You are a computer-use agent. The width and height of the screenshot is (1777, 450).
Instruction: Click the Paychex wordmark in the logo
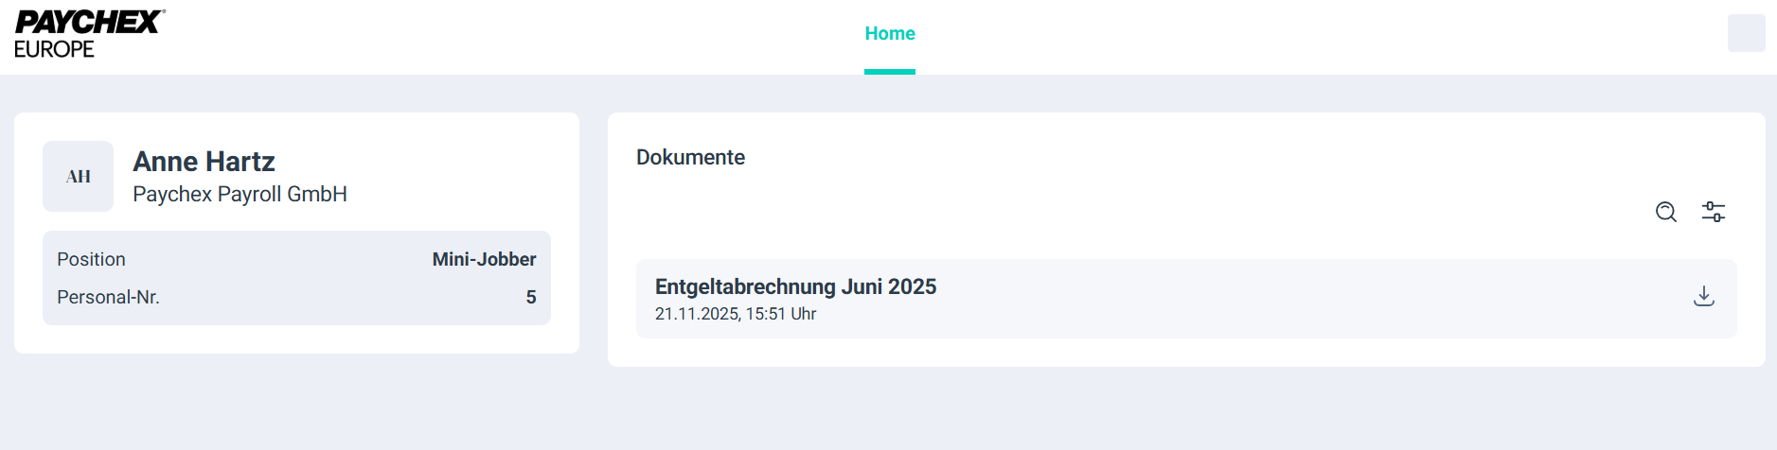tap(89, 23)
